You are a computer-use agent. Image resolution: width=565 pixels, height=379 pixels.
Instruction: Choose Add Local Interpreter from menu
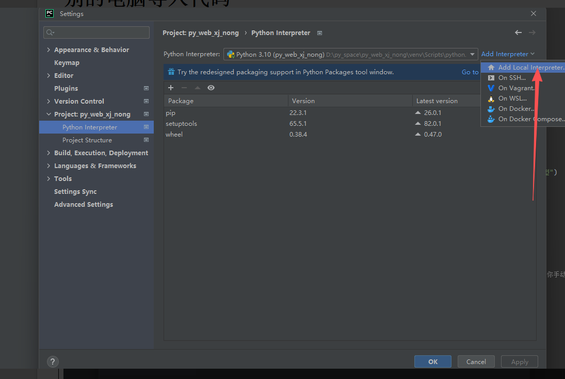(x=523, y=68)
